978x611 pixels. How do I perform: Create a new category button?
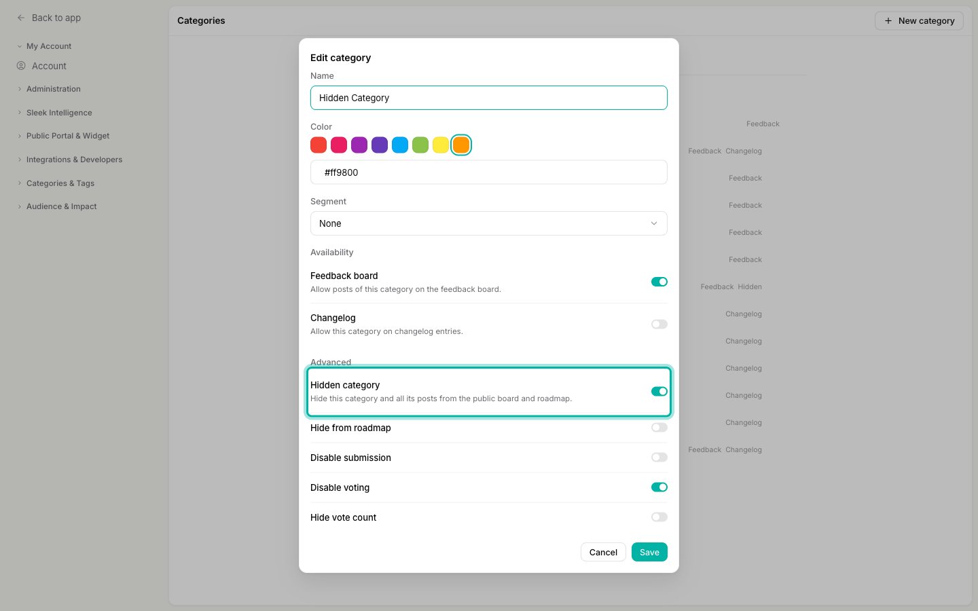919,21
